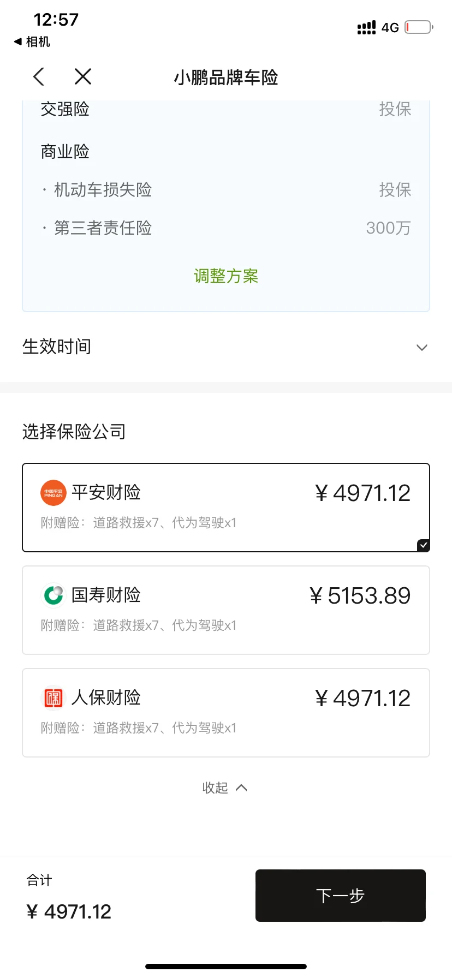Viewport: 452px width, 978px height.
Task: Tap the 合计 total price amount
Action: click(x=69, y=911)
